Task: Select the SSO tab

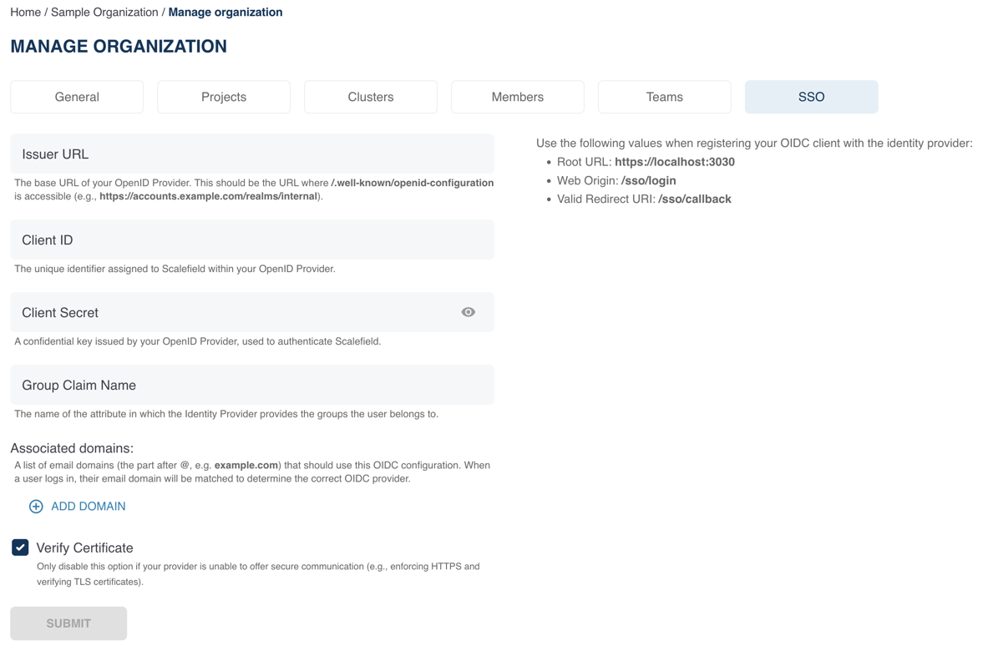Action: pyautogui.click(x=811, y=97)
